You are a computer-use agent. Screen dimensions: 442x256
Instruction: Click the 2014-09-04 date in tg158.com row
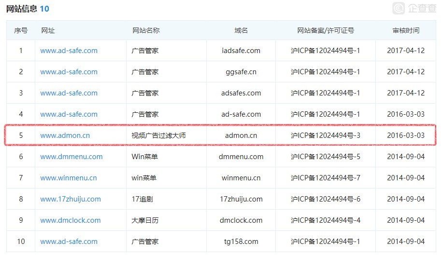pyautogui.click(x=406, y=242)
